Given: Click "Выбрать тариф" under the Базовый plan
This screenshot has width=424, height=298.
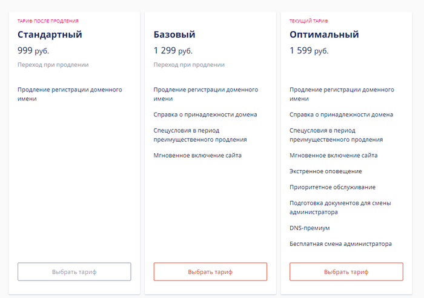Looking at the screenshot, I should coord(210,272).
